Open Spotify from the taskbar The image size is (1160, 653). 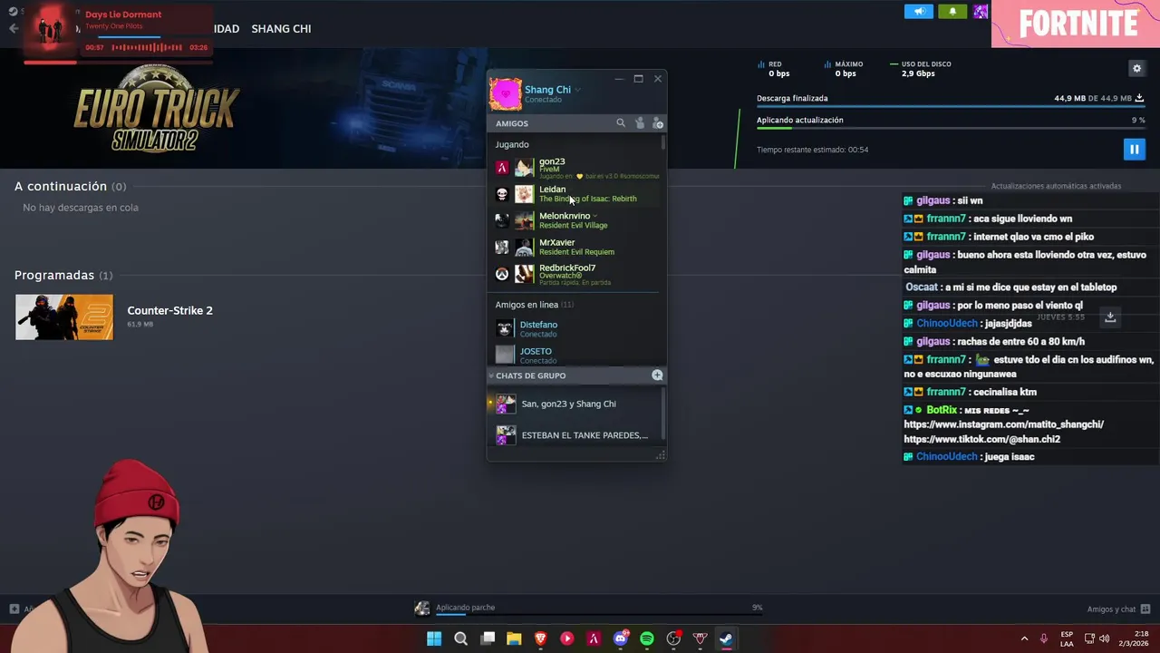pyautogui.click(x=647, y=638)
